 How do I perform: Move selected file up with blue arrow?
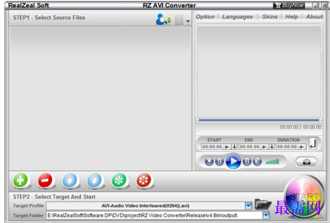[x=70, y=180]
